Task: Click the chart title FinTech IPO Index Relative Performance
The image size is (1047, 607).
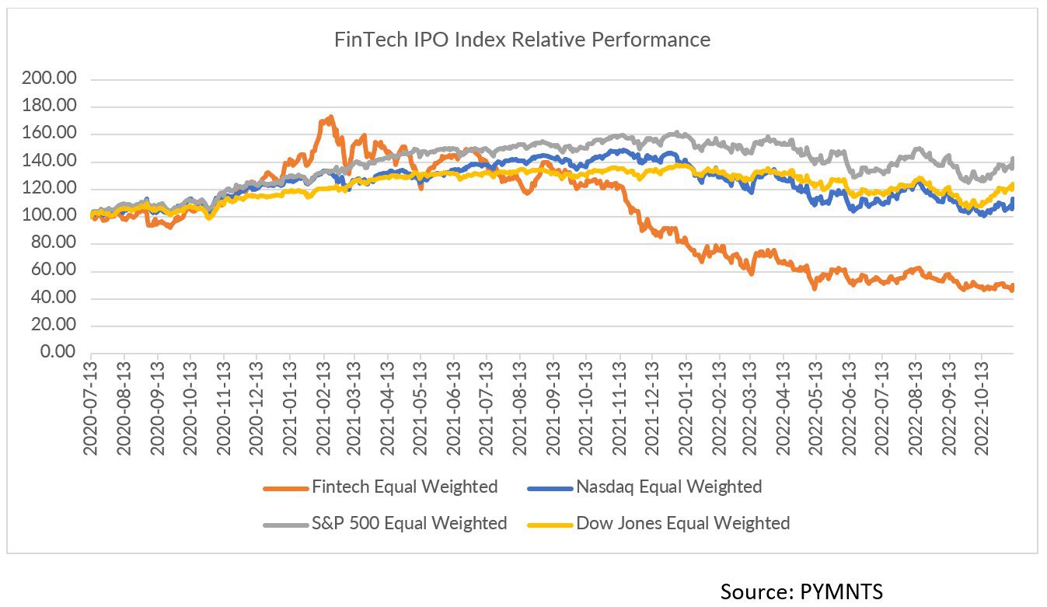Action: [x=522, y=40]
